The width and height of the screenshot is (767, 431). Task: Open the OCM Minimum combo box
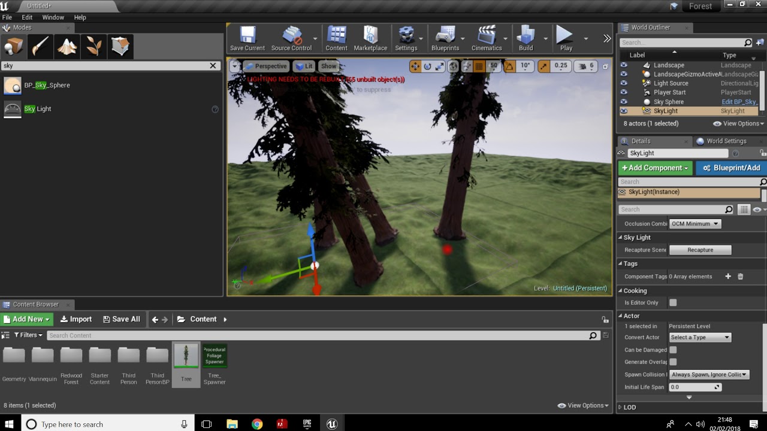point(695,224)
